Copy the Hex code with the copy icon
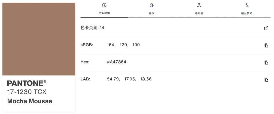This screenshot has height=114, width=274. pos(266,62)
